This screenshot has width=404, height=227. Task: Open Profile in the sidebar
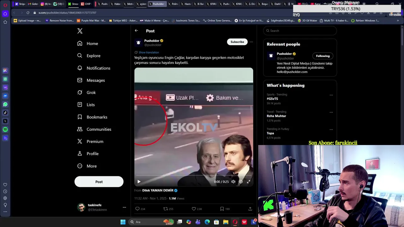coord(88,154)
